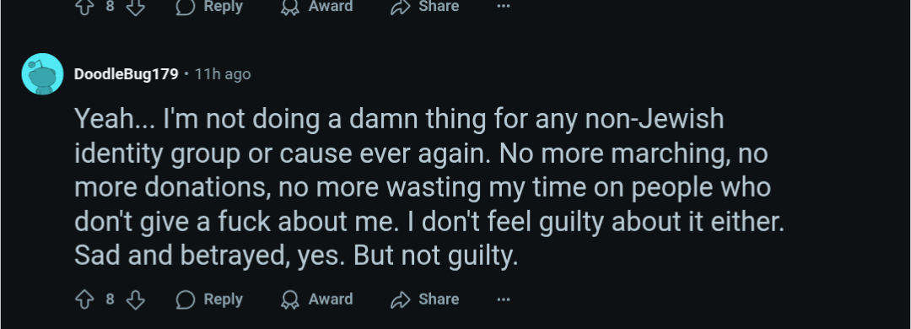Open more options for DoodleBug179's comment
This screenshot has height=329, width=911.
click(504, 299)
